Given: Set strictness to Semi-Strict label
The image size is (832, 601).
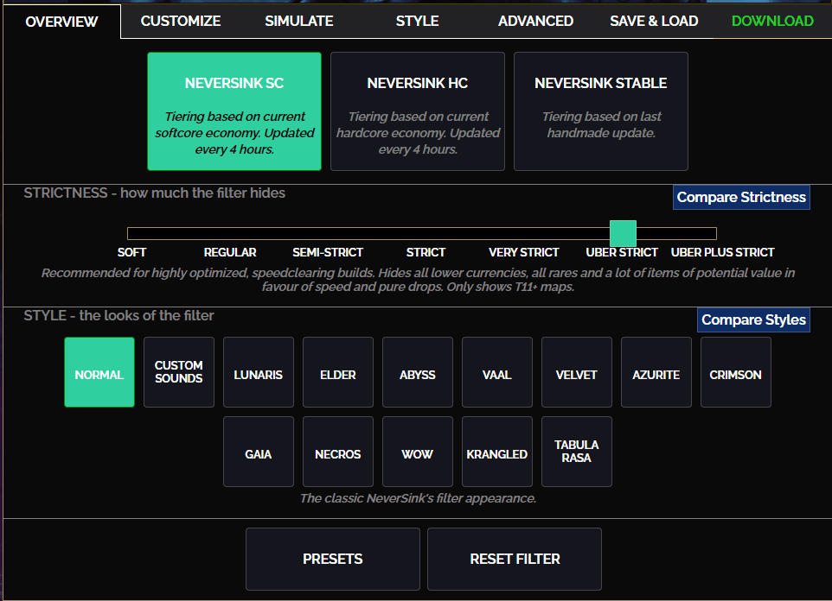Looking at the screenshot, I should point(328,252).
